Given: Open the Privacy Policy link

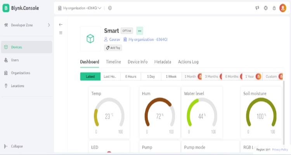Looking at the screenshot, I should pyautogui.click(x=280, y=150).
